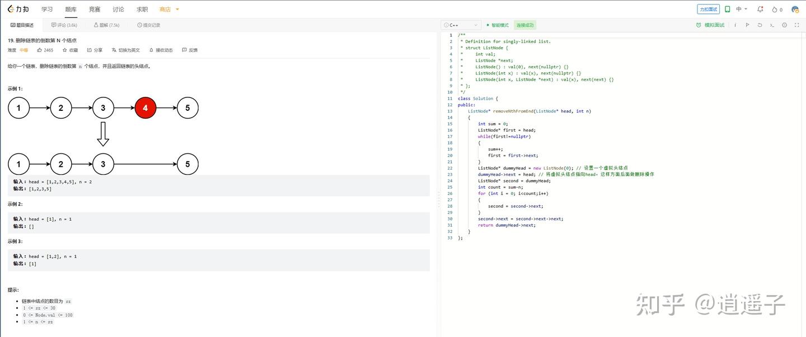This screenshot has width=806, height=337.
Task: Open the 中 language selector dropdown
Action: pos(742,10)
